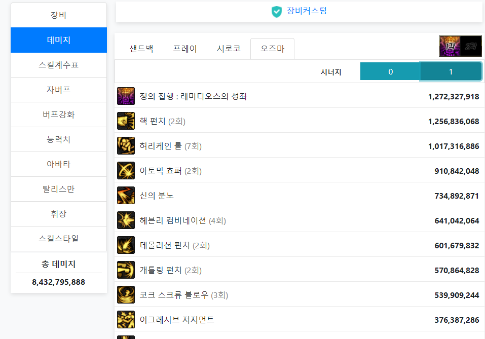
Task: Click the 허리케인 롤 (7회) skill name
Action: click(x=170, y=145)
